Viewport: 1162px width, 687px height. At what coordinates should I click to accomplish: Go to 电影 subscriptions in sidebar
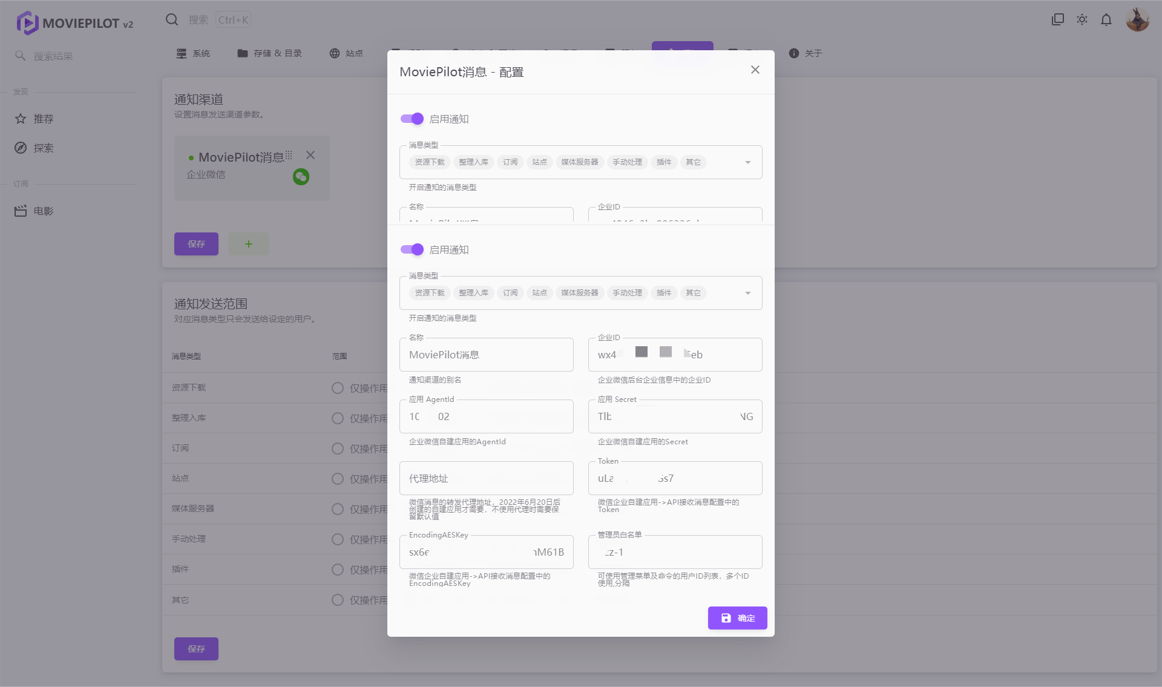[x=44, y=211]
